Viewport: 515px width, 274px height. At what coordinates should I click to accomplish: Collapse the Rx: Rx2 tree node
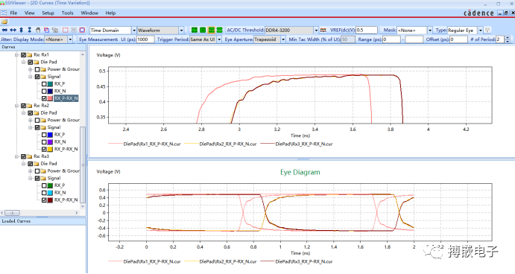point(16,106)
